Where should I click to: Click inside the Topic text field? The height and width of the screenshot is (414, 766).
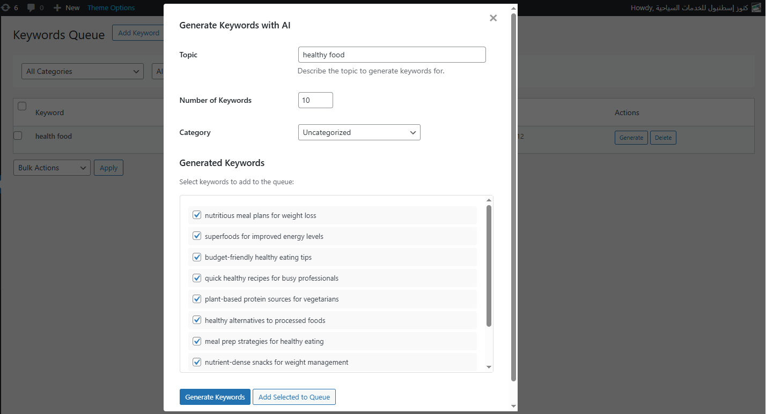coord(392,54)
